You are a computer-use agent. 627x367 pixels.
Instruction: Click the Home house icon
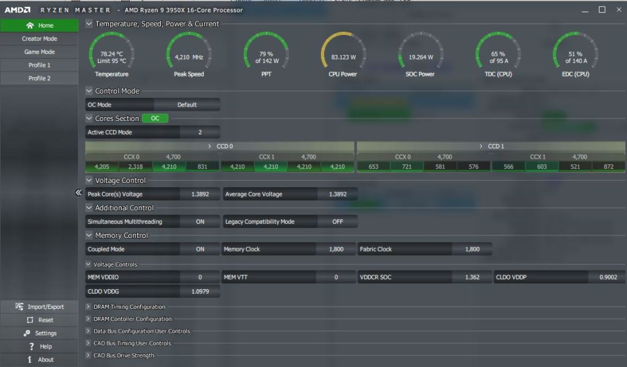pyautogui.click(x=30, y=26)
